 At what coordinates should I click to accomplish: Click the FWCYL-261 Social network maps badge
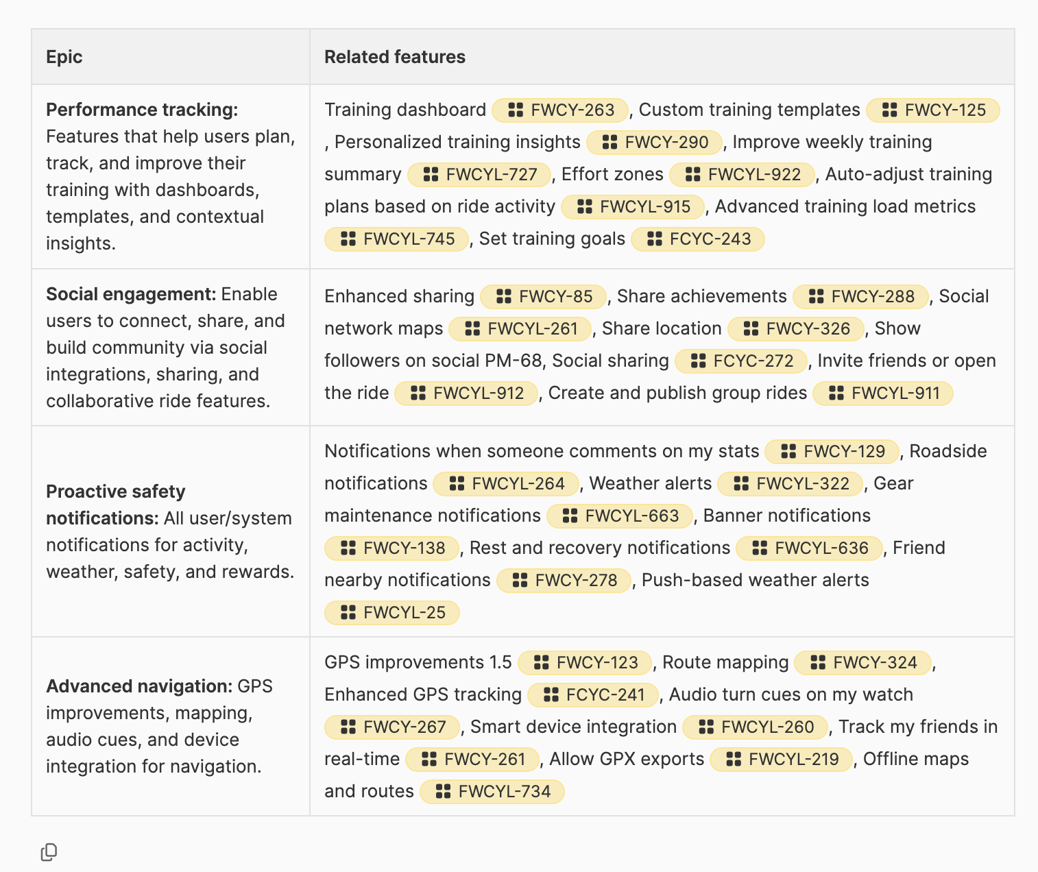tap(520, 328)
